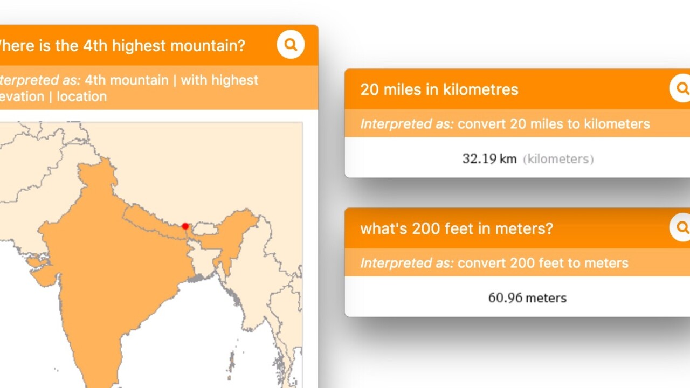Click the 32.19 km result value
The width and height of the screenshot is (690, 388).
point(489,159)
